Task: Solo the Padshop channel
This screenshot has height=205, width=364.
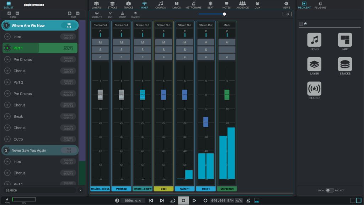Action: tap(122, 49)
